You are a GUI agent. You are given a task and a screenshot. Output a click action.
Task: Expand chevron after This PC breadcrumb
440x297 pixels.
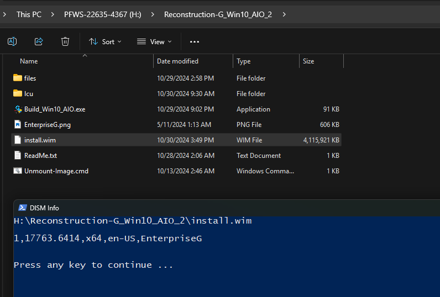[53, 14]
